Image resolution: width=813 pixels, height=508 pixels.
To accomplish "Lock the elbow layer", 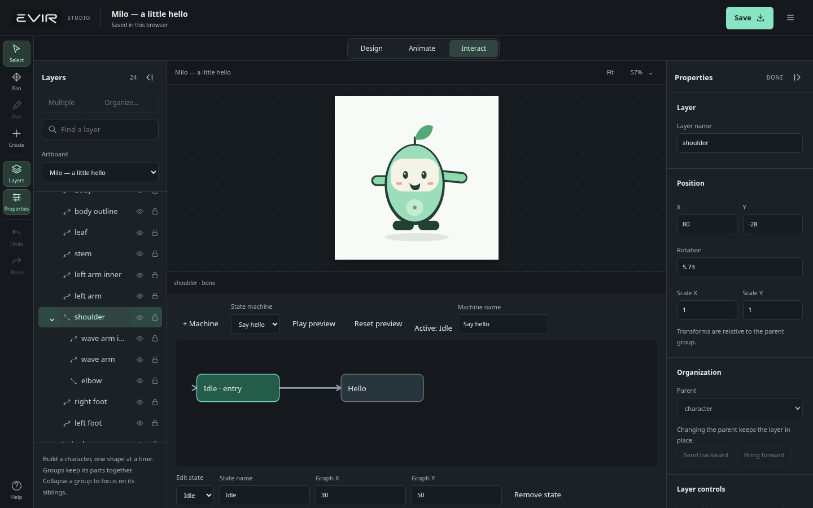I will (x=155, y=381).
